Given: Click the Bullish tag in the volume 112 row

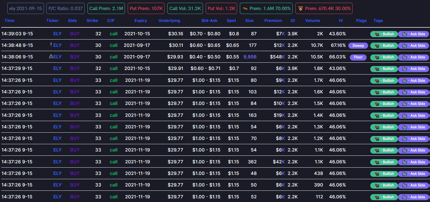Looking at the screenshot, I should tap(384, 197).
